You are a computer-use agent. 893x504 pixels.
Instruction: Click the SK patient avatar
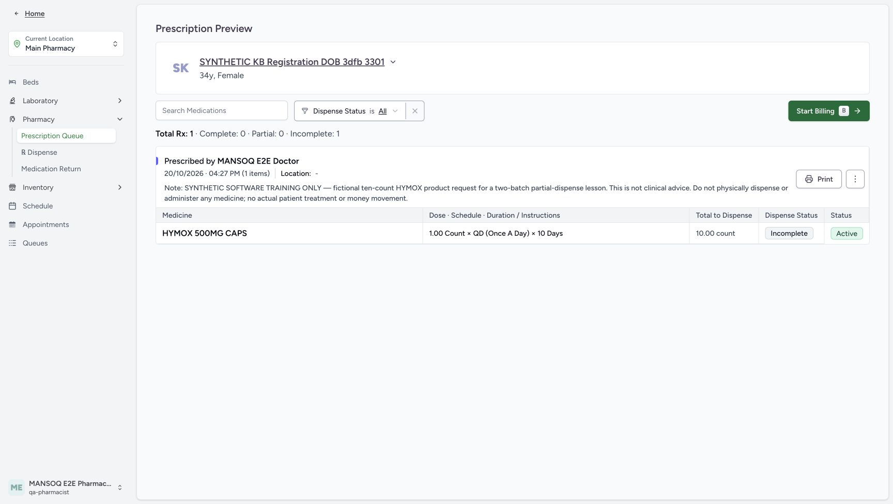[x=180, y=68]
